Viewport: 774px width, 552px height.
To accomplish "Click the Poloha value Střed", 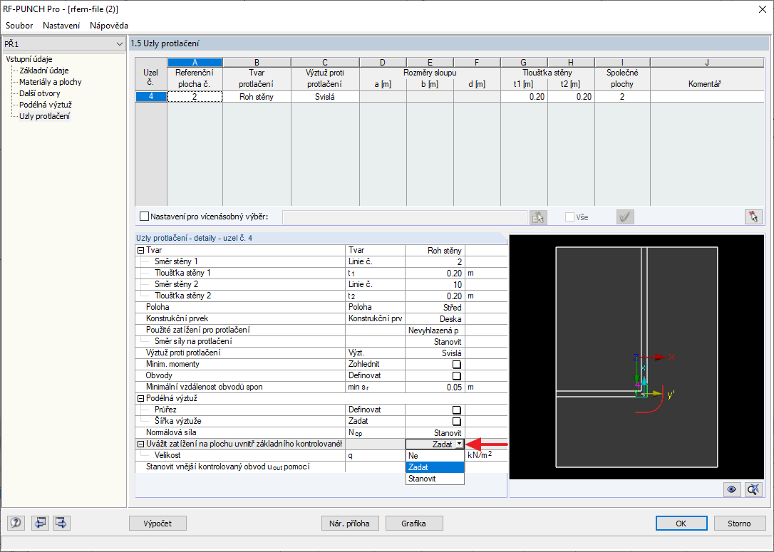I will 435,307.
